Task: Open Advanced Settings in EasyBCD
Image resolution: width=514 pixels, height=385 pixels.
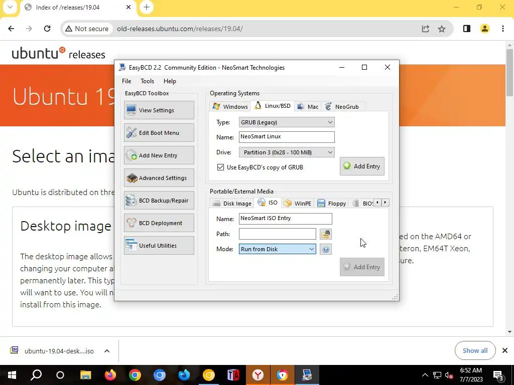Action: (159, 178)
